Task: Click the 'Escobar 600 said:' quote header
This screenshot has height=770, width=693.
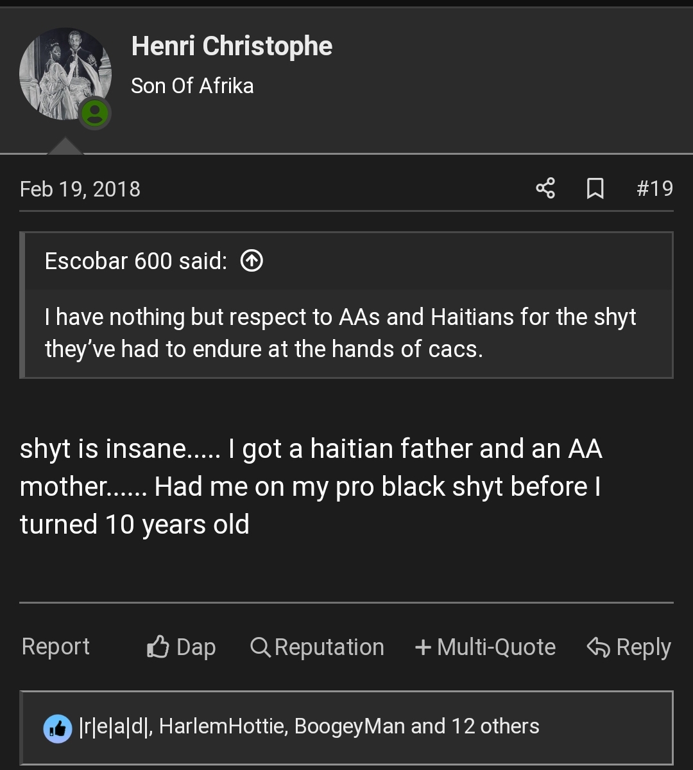Action: (136, 261)
